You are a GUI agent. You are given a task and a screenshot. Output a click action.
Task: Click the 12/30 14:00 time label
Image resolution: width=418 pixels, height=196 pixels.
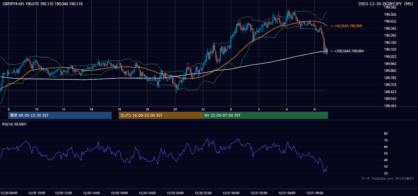[x=92, y=193]
